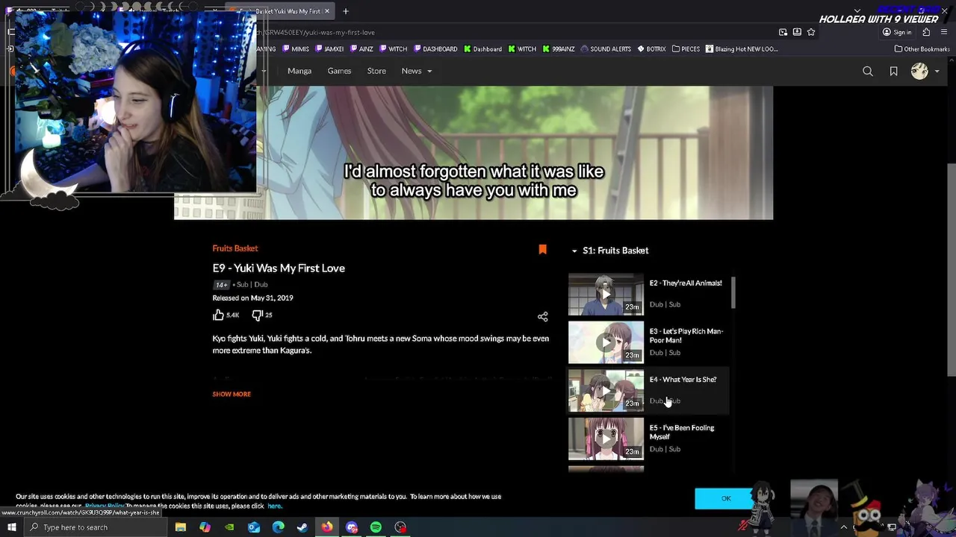This screenshot has height=537, width=956.
Task: Open the Privacy Policy link
Action: point(105,506)
